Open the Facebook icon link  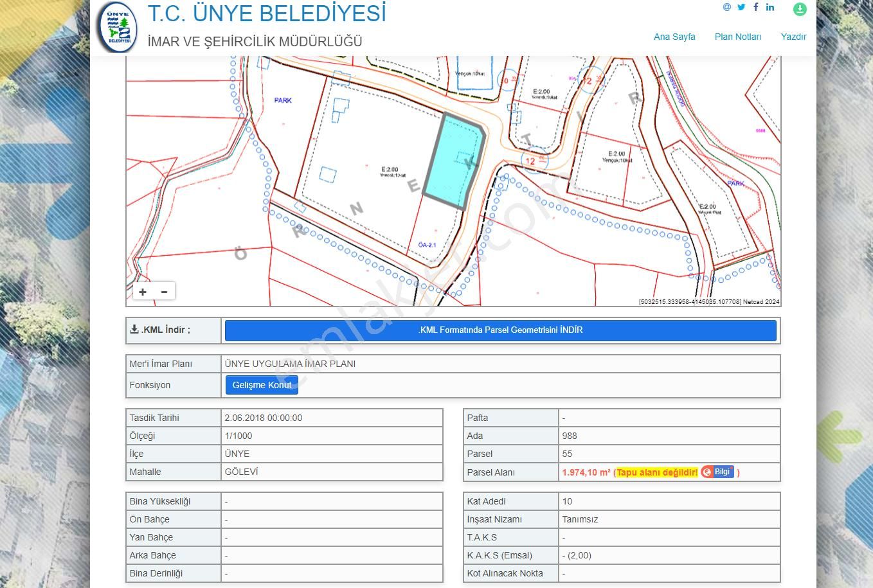click(x=756, y=7)
